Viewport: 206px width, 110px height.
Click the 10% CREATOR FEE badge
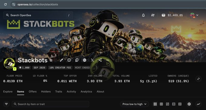[60, 68]
